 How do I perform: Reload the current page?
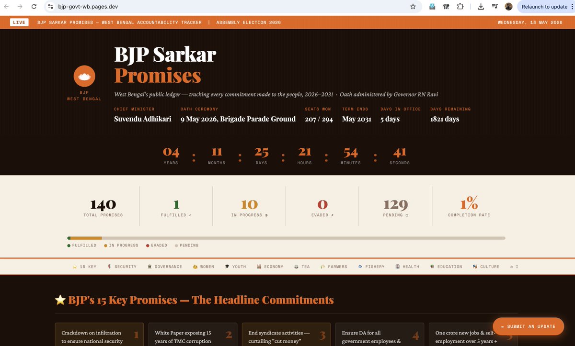(34, 7)
